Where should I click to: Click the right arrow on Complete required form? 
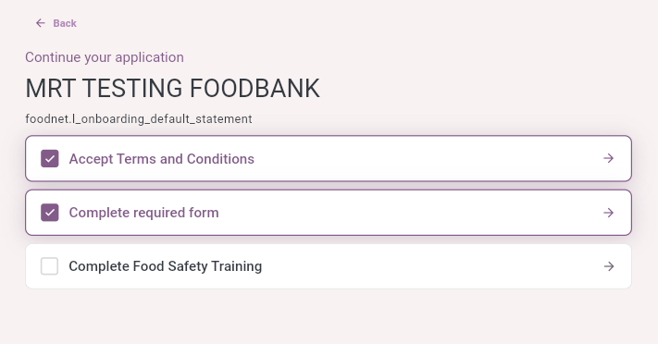tap(608, 213)
